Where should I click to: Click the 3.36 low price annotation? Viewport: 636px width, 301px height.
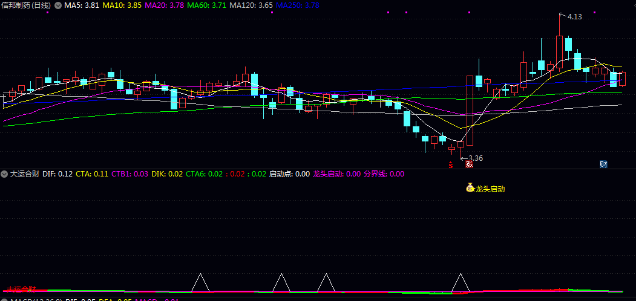tap(476, 158)
